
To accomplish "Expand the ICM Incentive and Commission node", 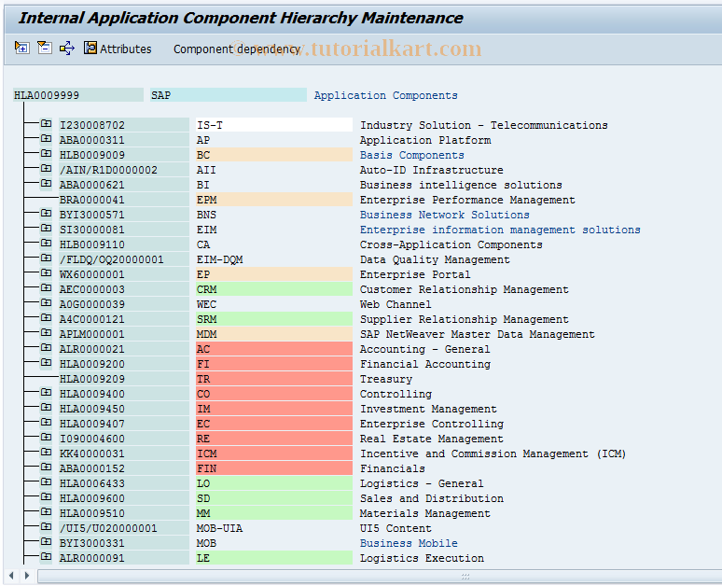I will 46,453.
